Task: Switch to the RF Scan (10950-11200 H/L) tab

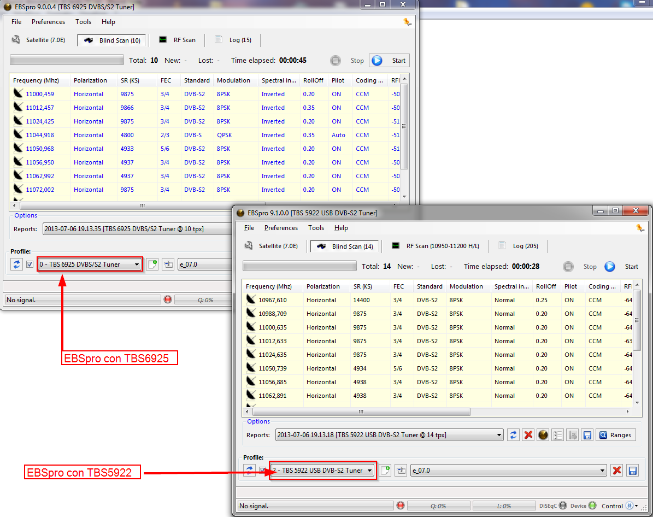Action: tap(436, 246)
